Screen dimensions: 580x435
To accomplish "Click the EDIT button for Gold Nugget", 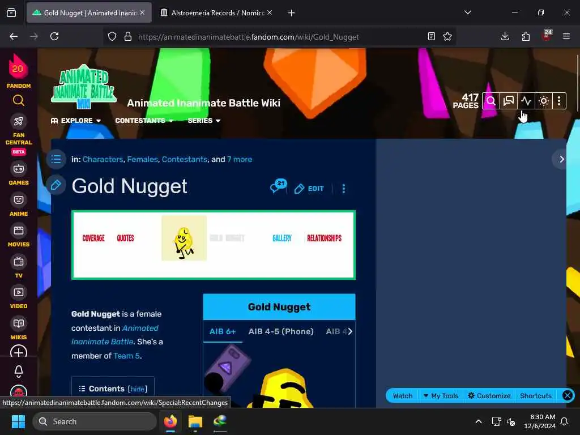I will pyautogui.click(x=309, y=189).
